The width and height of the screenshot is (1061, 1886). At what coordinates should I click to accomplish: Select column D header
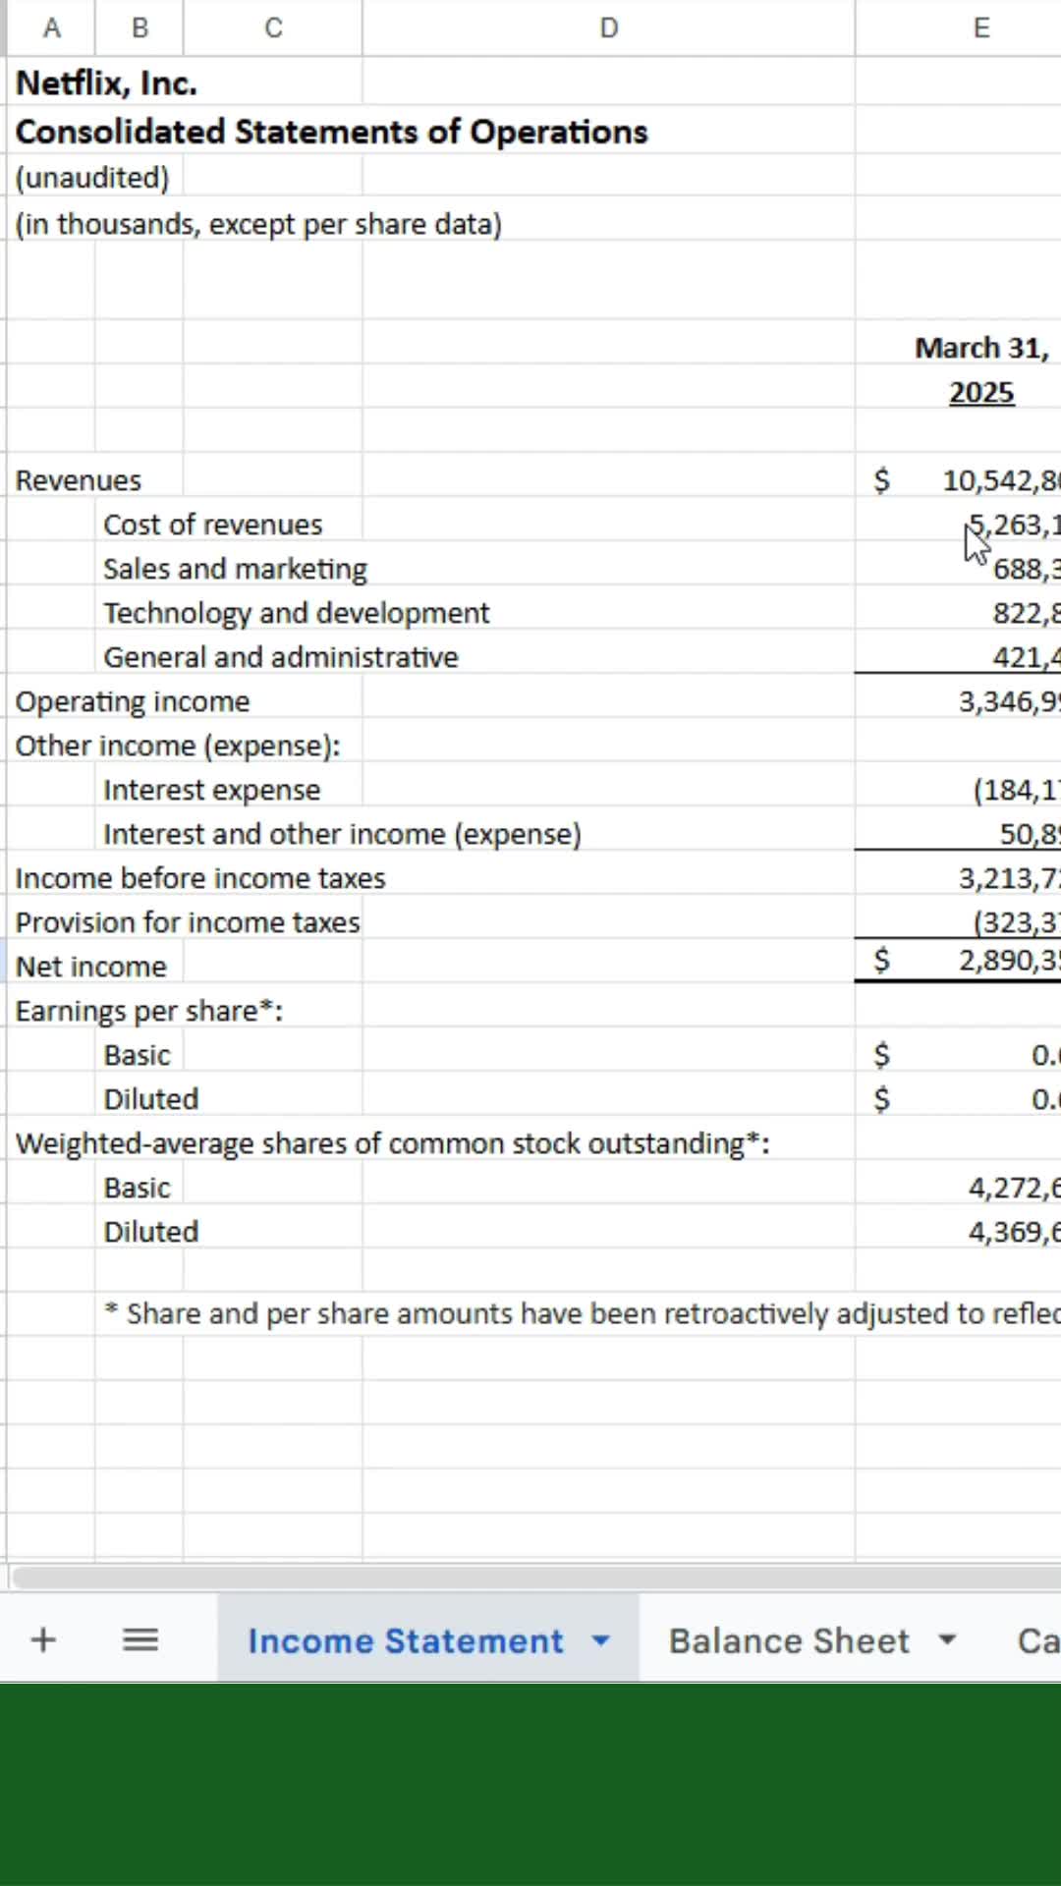(x=608, y=28)
